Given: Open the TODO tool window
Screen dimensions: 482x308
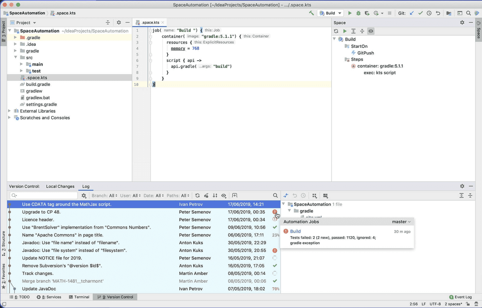Looking at the screenshot, I should pos(20,297).
